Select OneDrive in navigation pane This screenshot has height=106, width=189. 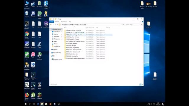point(55,49)
